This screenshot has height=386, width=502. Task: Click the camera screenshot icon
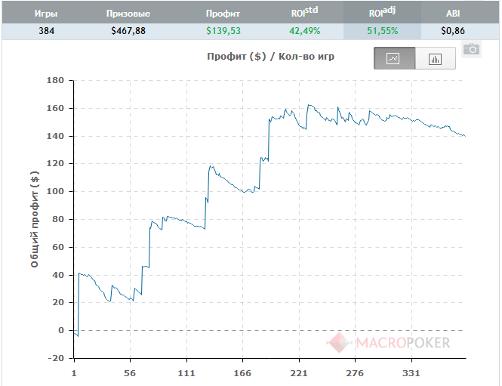click(x=471, y=49)
